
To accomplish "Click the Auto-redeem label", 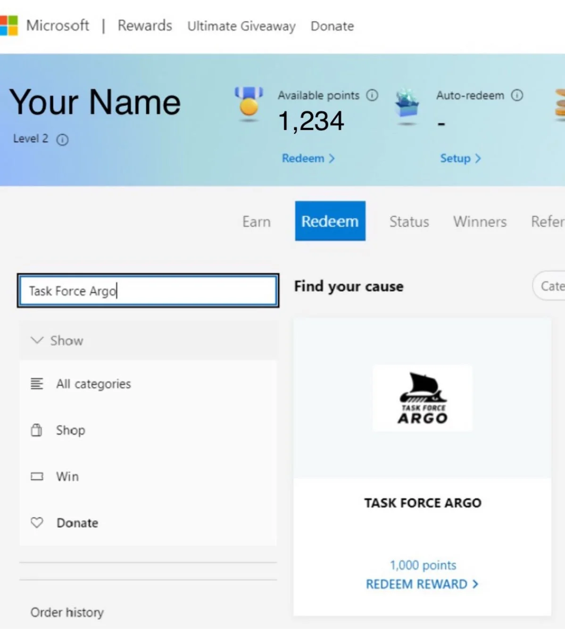I will [x=470, y=95].
